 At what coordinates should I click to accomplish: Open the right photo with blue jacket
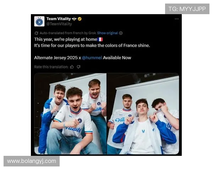pos(143,113)
